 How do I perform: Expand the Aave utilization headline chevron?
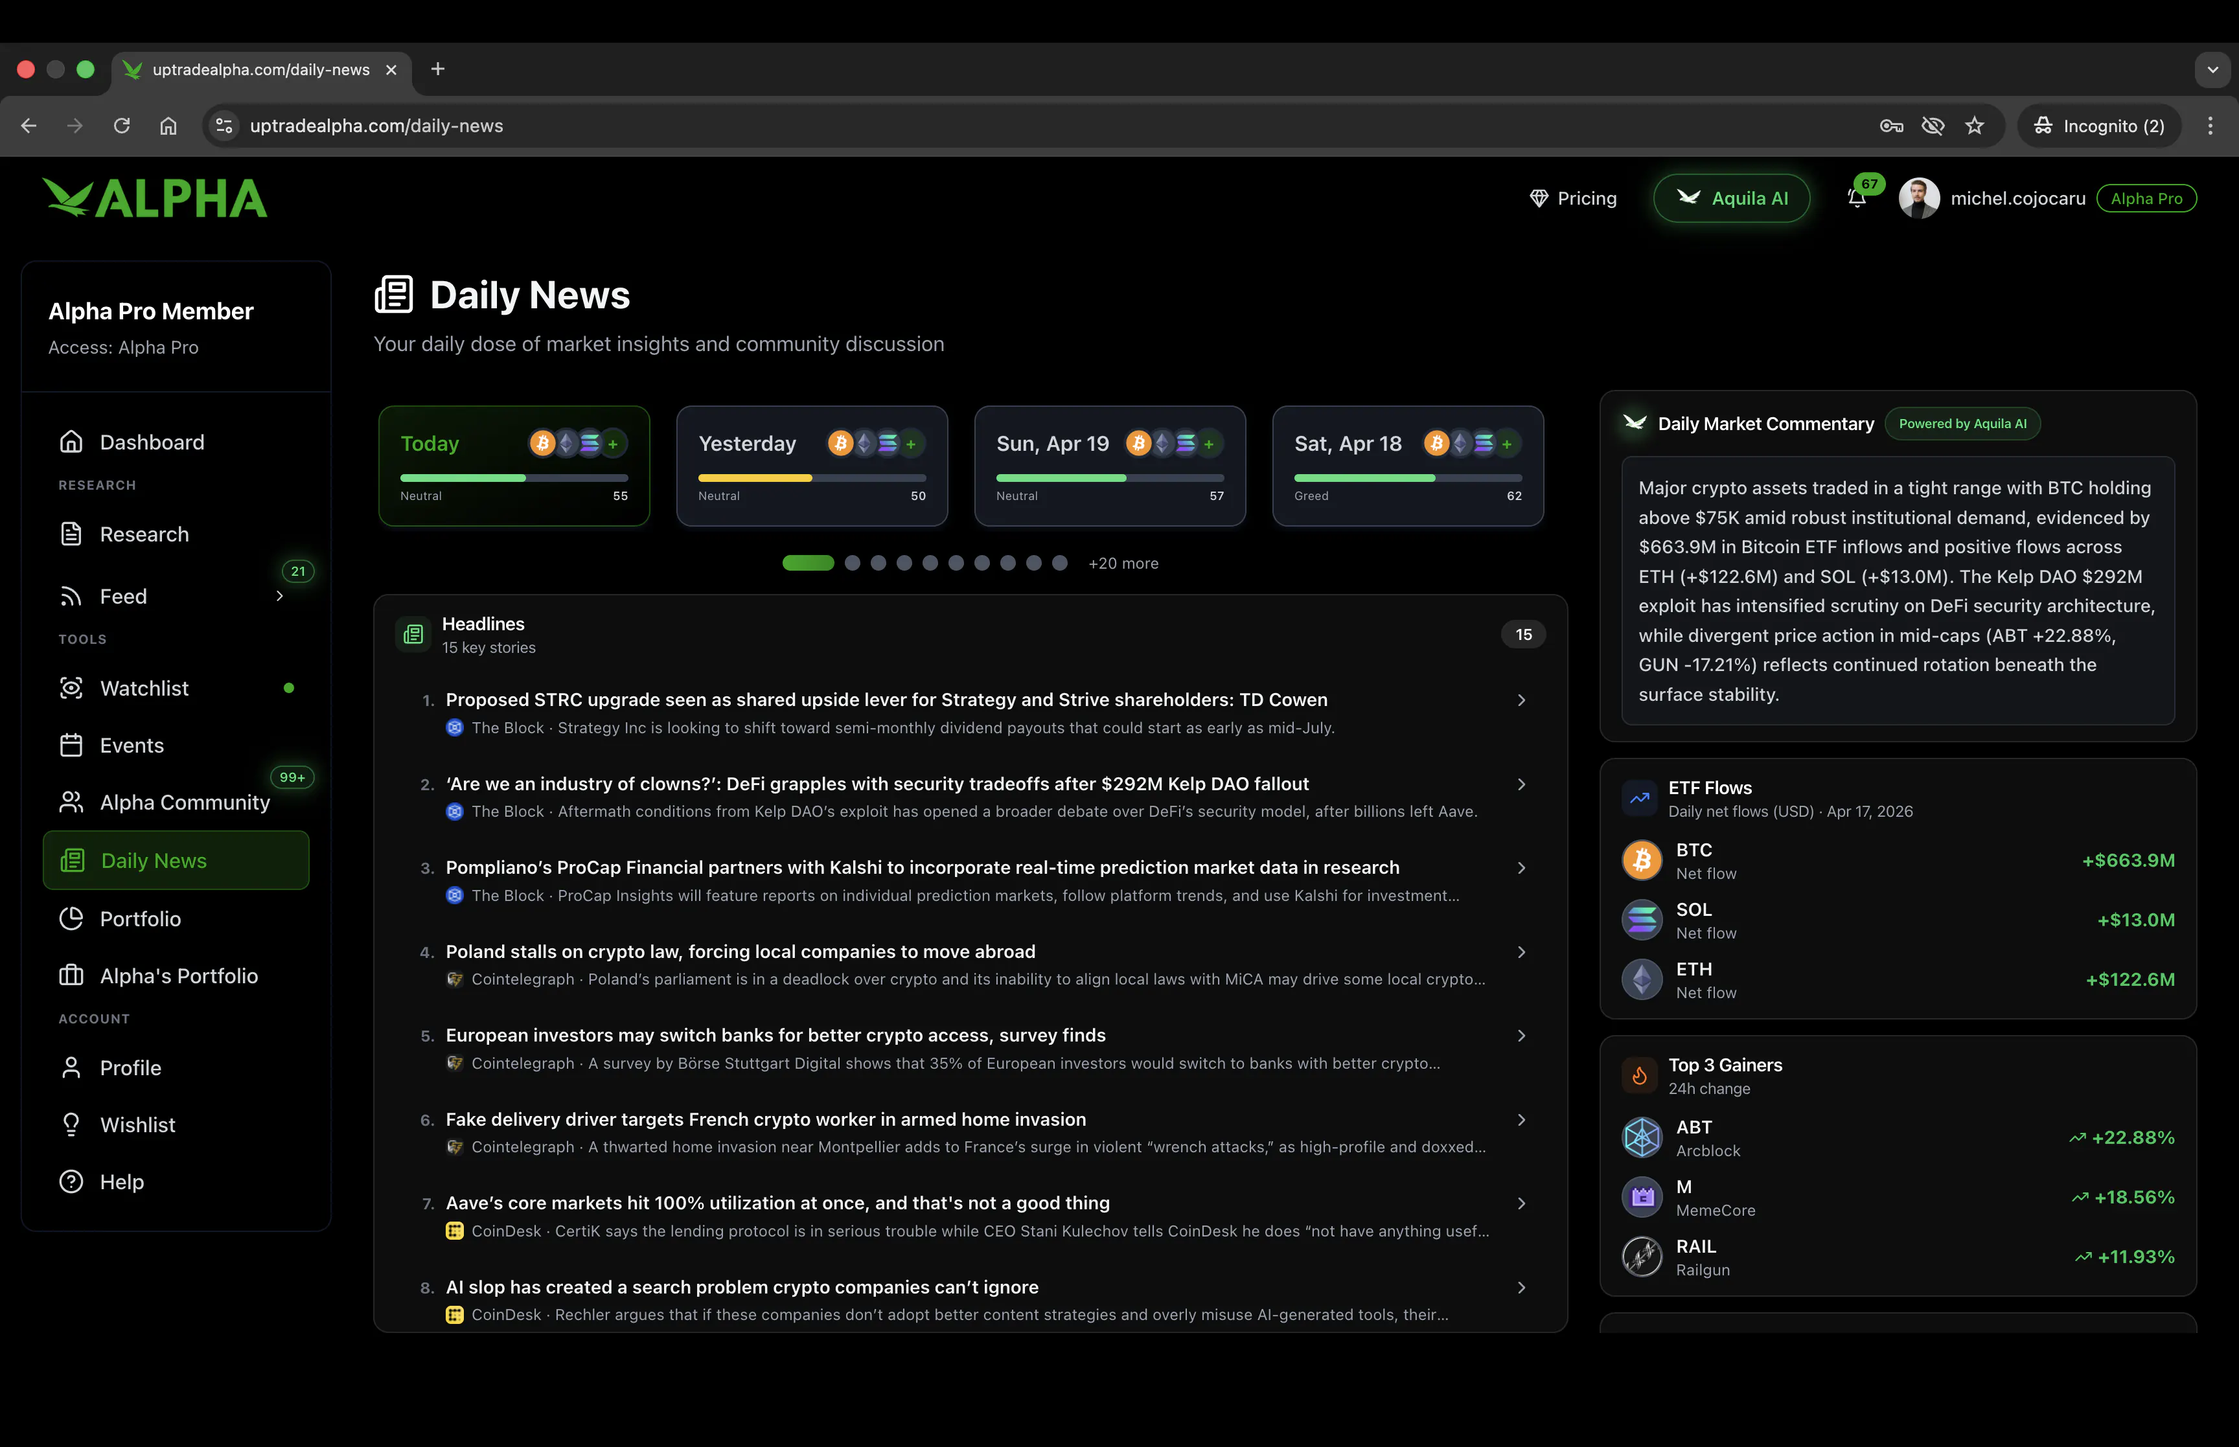click(1521, 1203)
